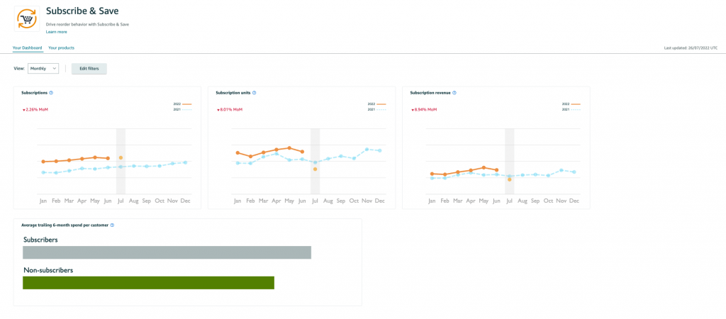Select November 2021 point in Subscription units chart
Image resolution: width=726 pixels, height=319 pixels.
(x=367, y=149)
